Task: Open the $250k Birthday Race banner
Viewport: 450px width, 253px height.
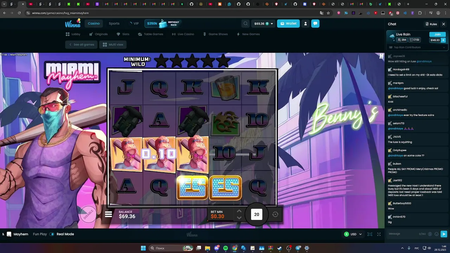Action: point(162,24)
